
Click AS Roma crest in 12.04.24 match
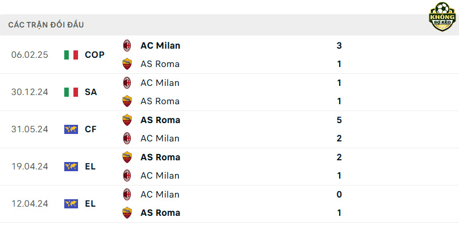[x=127, y=212]
